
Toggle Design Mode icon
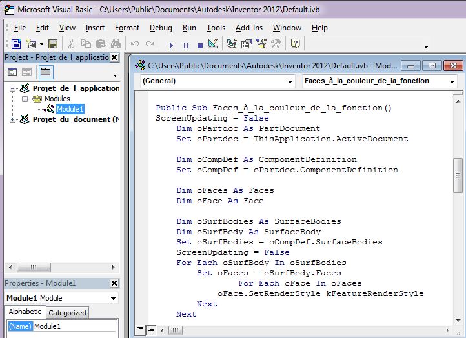(x=213, y=45)
